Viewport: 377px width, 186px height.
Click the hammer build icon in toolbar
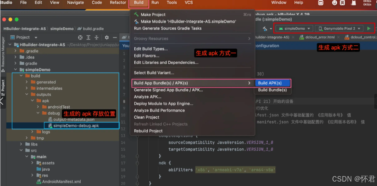coord(265,29)
